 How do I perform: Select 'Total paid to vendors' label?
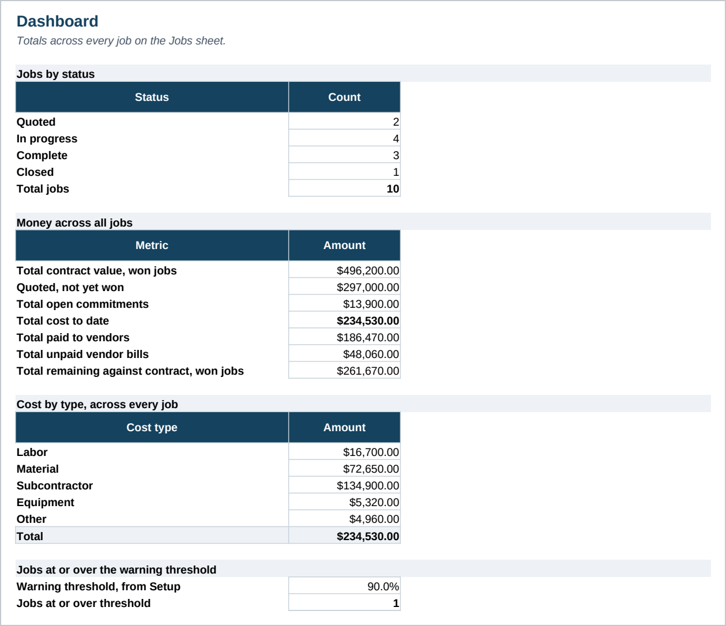[x=73, y=337]
